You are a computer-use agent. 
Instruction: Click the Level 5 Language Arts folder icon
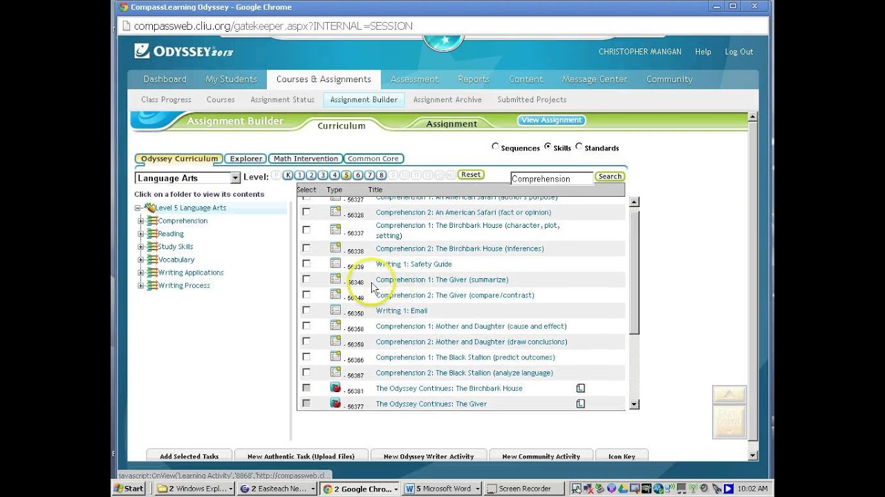[149, 207]
